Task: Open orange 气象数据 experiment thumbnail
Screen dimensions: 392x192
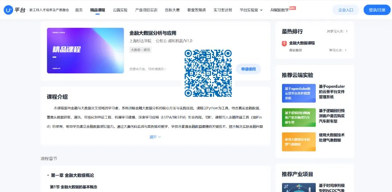Action: [x=299, y=142]
